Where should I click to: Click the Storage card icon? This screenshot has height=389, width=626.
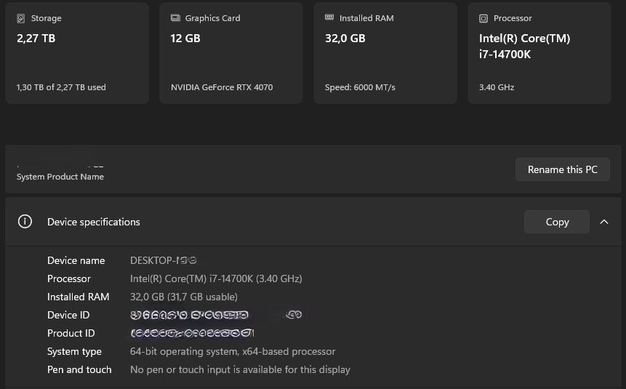coord(21,18)
